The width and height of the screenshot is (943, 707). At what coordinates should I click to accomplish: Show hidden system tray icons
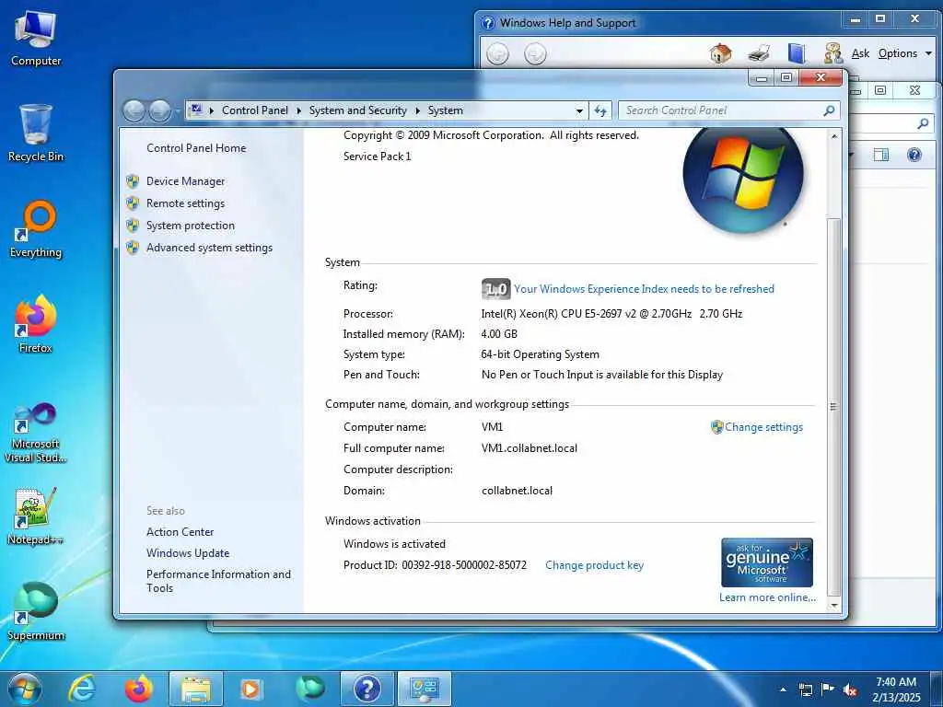pyautogui.click(x=783, y=690)
